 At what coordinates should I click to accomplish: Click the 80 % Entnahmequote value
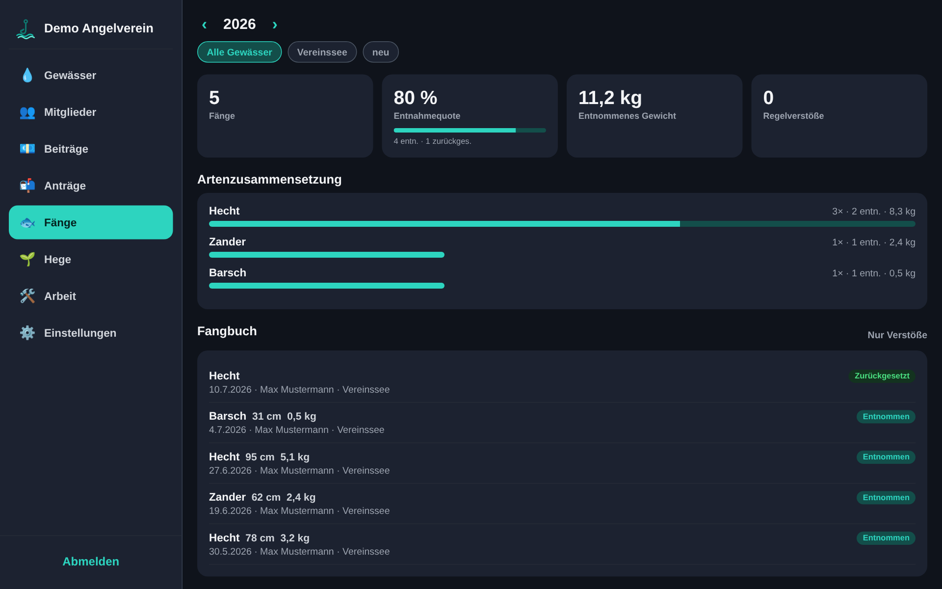(x=415, y=98)
